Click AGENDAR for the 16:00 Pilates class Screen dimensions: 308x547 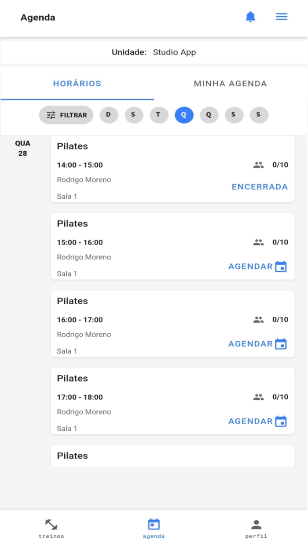pyautogui.click(x=250, y=343)
